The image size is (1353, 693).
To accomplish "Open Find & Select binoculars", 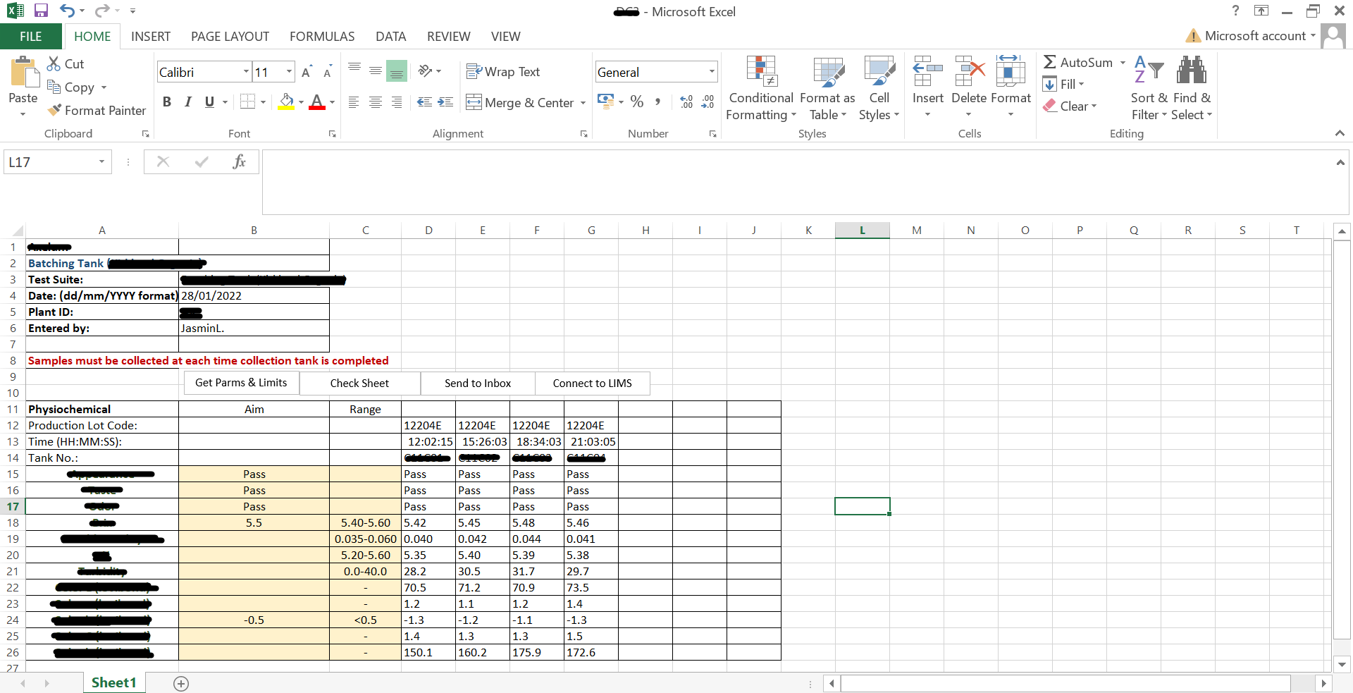I will click(1192, 88).
